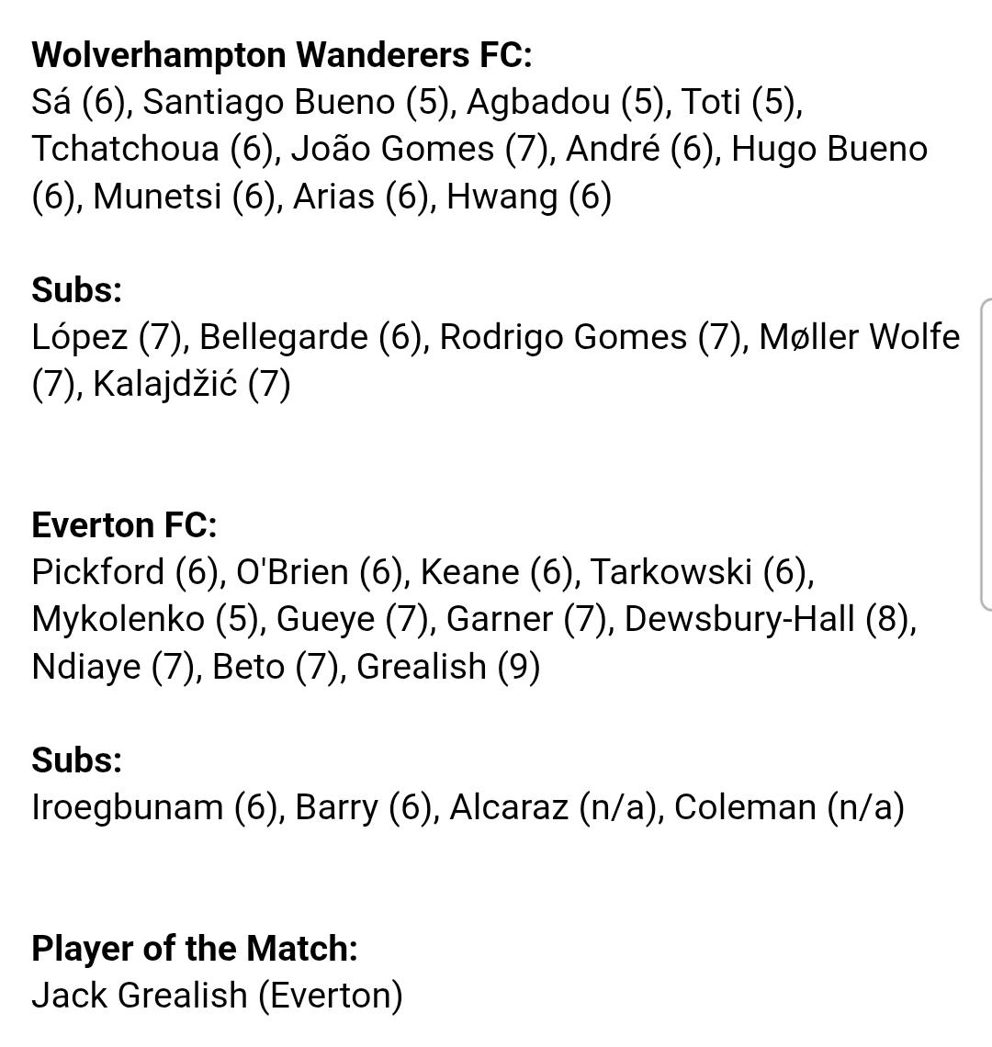Click Alcaraz (n/a) substitute text
The image size is (992, 1047).
pyautogui.click(x=552, y=807)
